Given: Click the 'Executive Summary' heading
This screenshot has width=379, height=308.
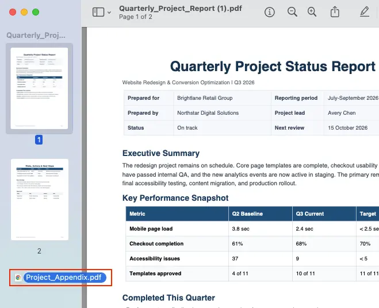Looking at the screenshot, I should tap(161, 153).
